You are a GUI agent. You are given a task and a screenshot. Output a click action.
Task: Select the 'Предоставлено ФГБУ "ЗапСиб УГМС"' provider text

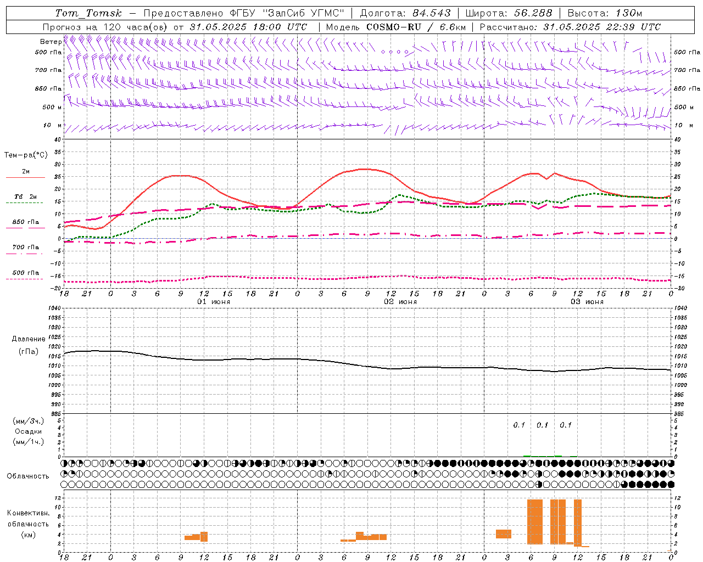pyautogui.click(x=244, y=13)
